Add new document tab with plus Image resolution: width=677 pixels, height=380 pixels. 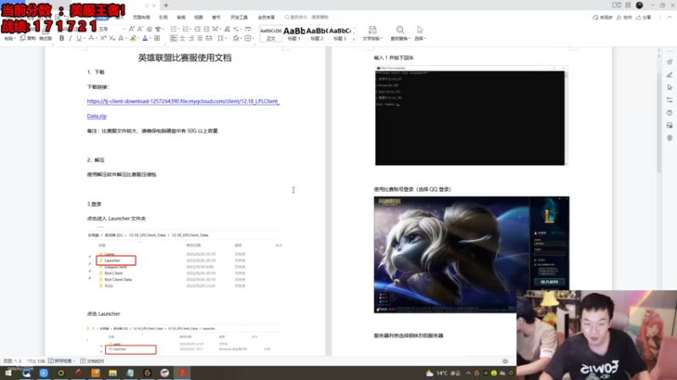[x=166, y=6]
